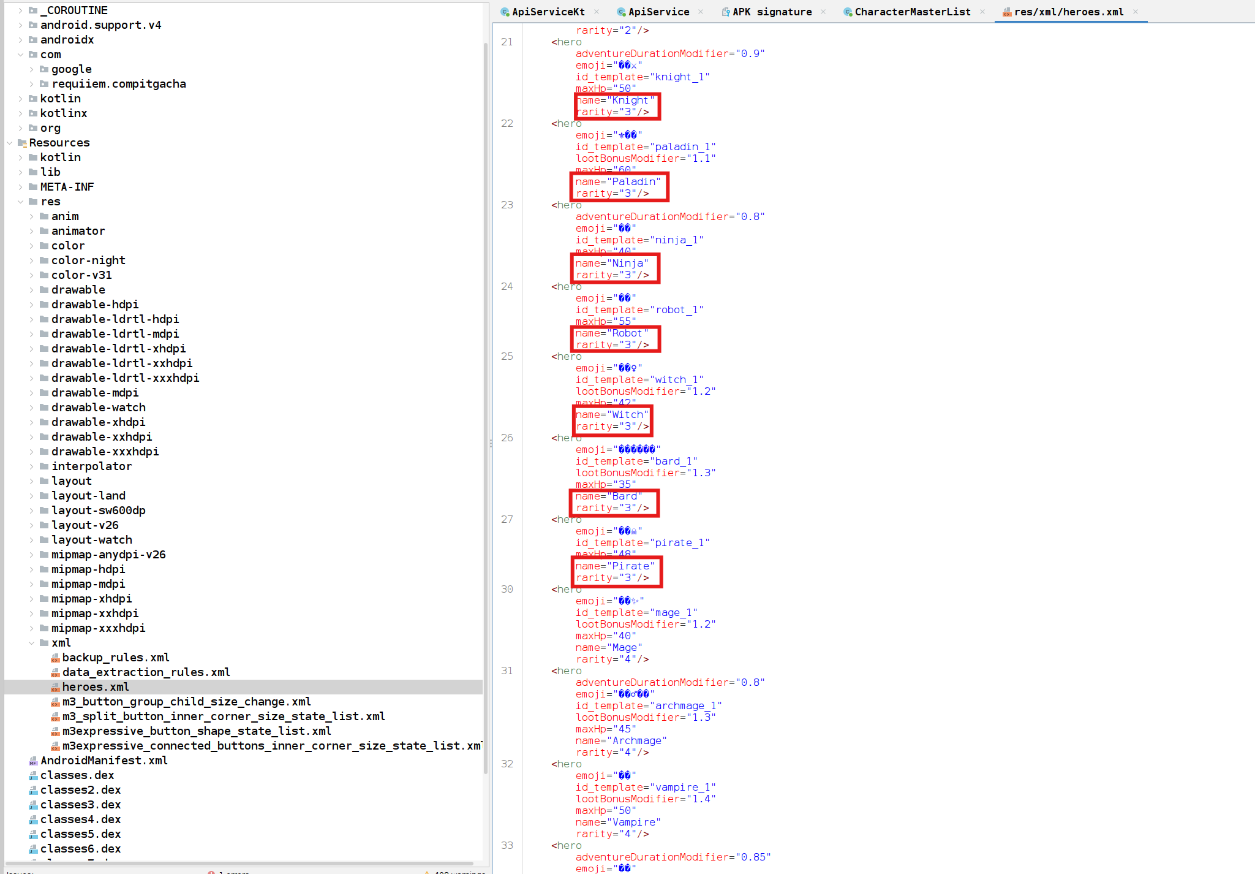Open the ApiServiceKt tab
The height and width of the screenshot is (874, 1255).
pyautogui.click(x=549, y=12)
